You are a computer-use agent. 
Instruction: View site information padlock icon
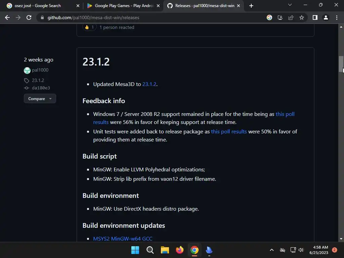tap(42, 17)
